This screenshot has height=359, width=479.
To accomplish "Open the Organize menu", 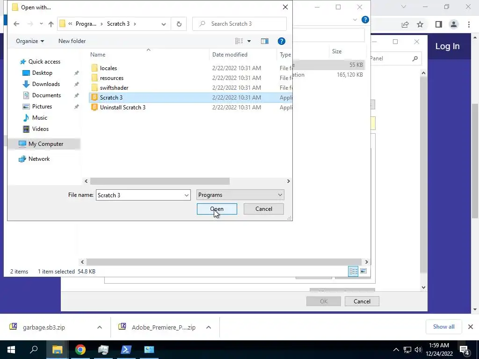I will click(30, 41).
